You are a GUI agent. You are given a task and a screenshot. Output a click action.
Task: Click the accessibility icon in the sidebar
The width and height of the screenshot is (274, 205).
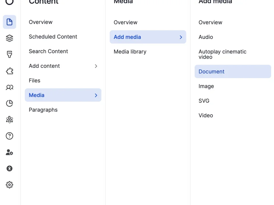tap(9, 169)
